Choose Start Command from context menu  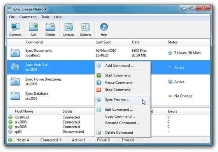pos(123,76)
